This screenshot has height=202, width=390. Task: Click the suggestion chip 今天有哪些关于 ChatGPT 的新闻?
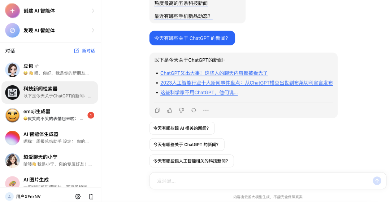coord(187,144)
